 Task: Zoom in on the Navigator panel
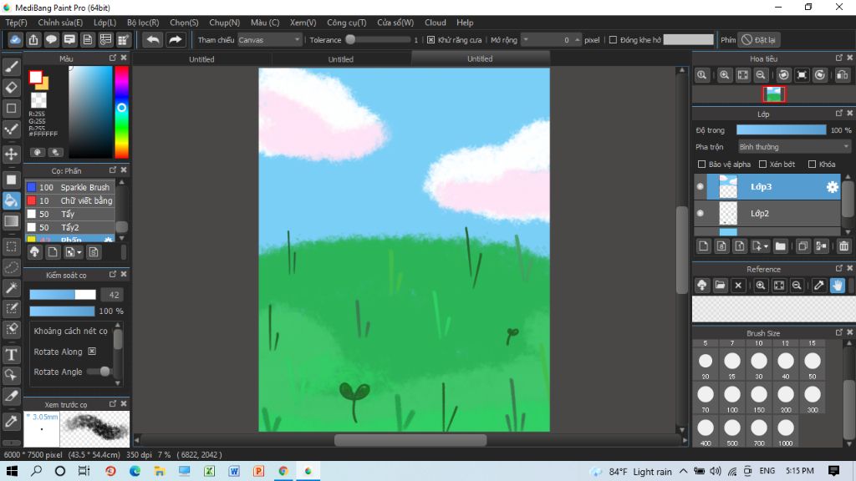pos(724,75)
